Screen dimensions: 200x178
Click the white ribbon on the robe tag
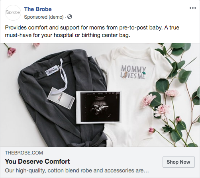63,77
